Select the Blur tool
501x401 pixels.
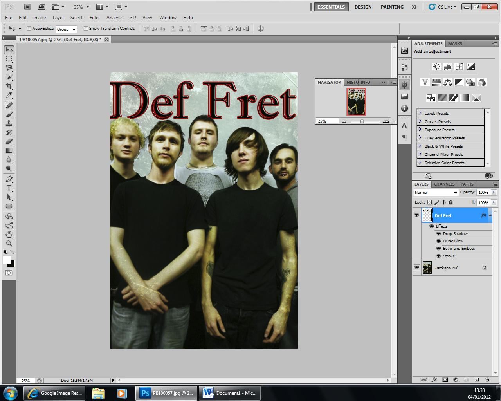pyautogui.click(x=9, y=159)
